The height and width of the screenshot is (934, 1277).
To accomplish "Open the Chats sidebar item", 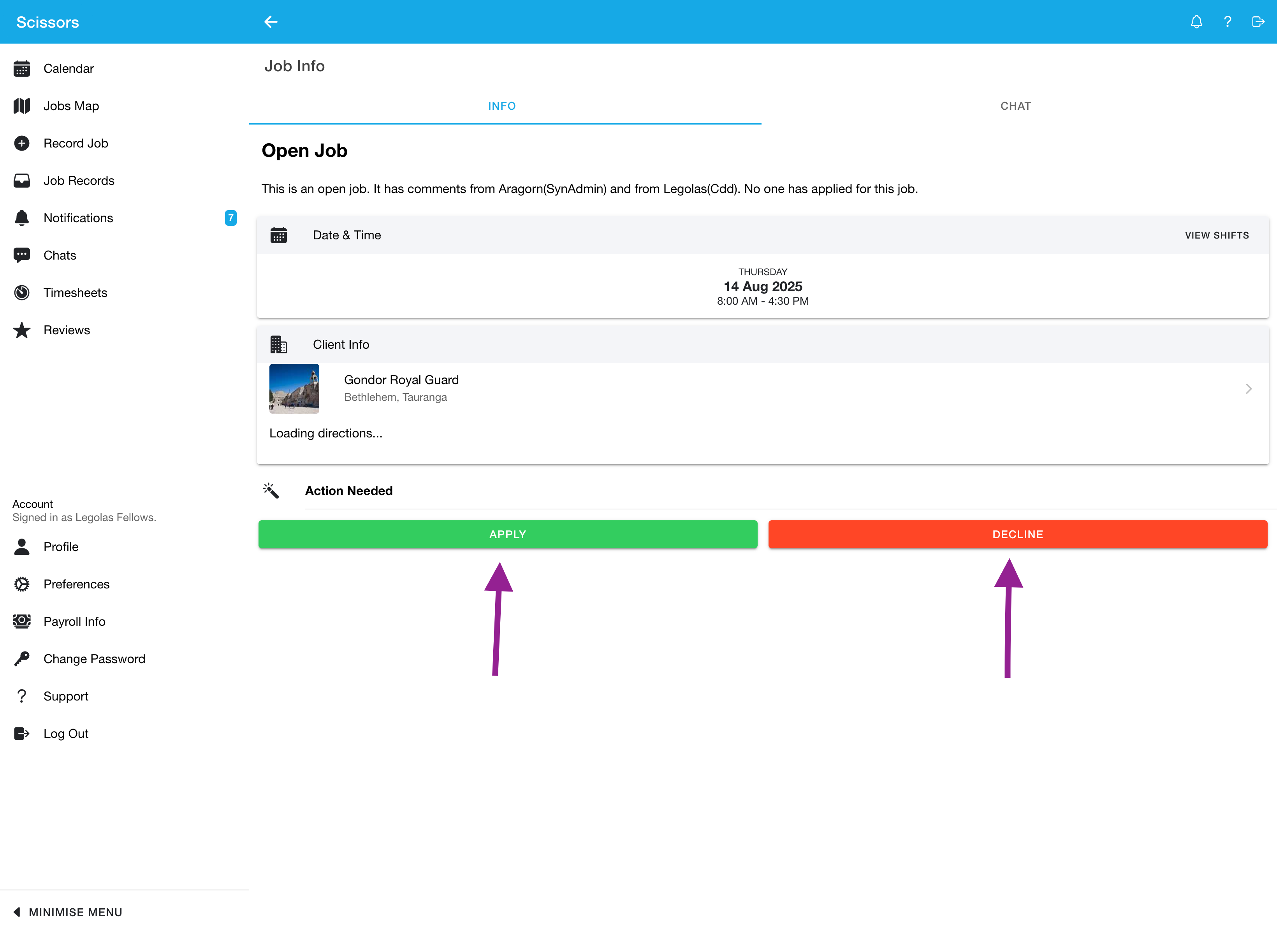I will click(60, 255).
